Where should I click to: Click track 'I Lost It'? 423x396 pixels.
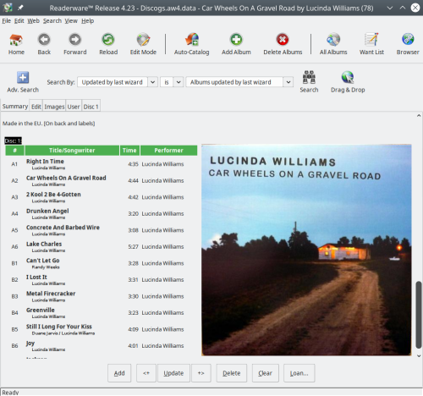tap(36, 277)
